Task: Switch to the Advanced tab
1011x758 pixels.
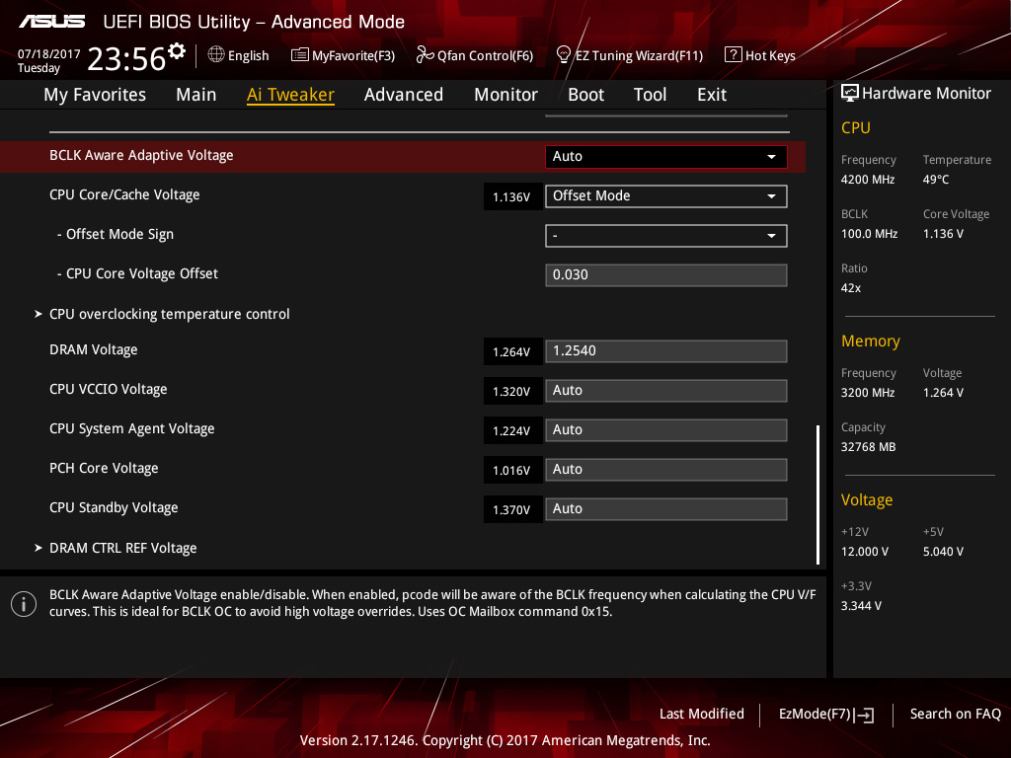Action: point(403,95)
